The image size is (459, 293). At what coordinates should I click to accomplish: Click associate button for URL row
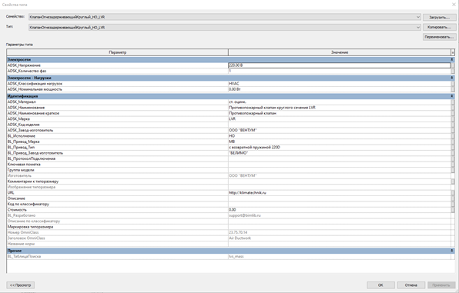click(x=453, y=193)
